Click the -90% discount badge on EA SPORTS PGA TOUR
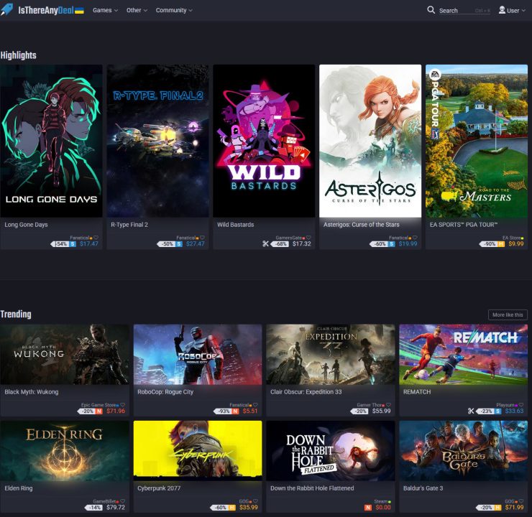This screenshot has height=517, width=532. pyautogui.click(x=488, y=244)
